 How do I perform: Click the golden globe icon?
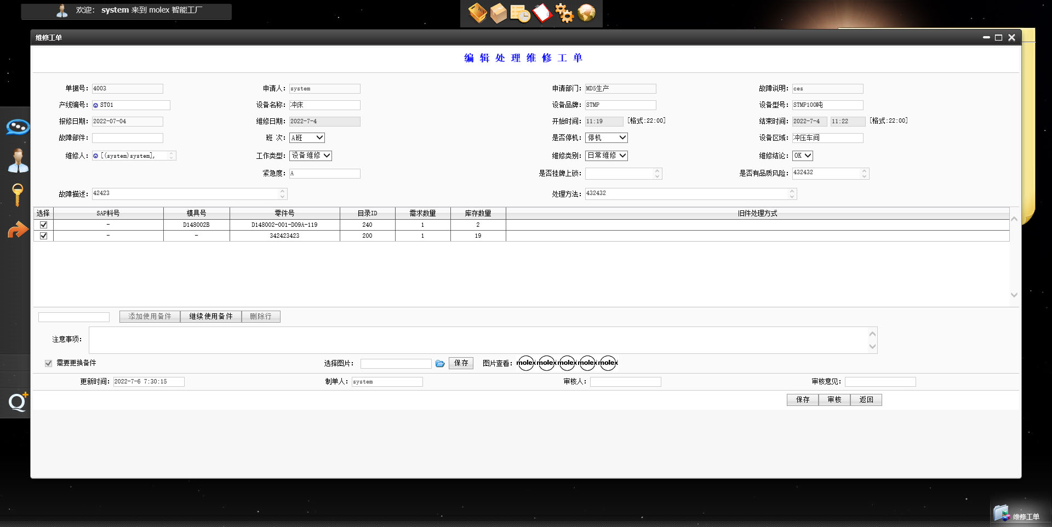586,13
